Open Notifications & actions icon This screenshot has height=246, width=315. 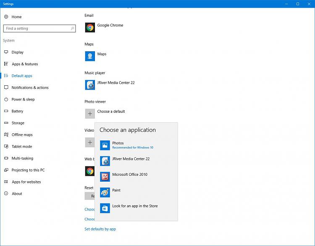[6, 87]
